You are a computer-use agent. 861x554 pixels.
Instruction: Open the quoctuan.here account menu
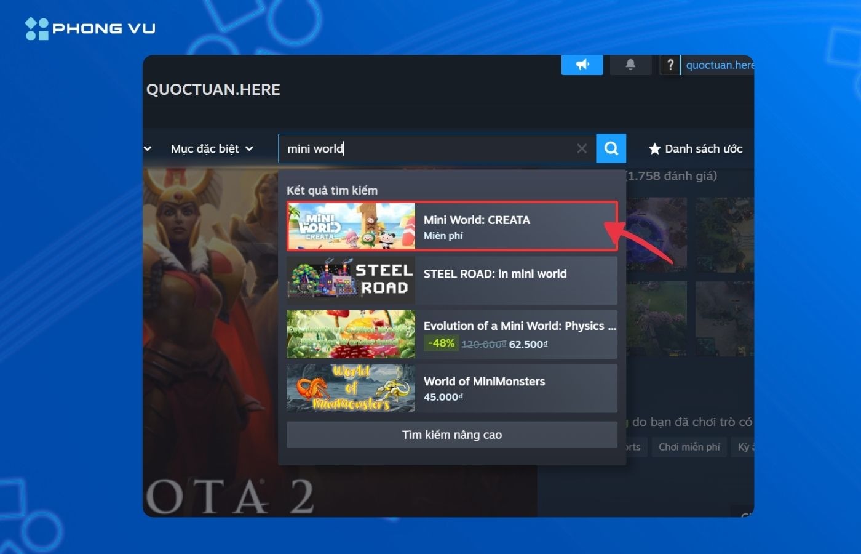click(x=720, y=65)
